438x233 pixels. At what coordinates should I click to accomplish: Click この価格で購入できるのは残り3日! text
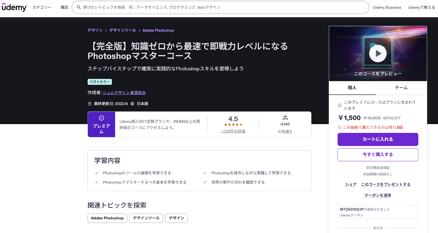pos(373,127)
